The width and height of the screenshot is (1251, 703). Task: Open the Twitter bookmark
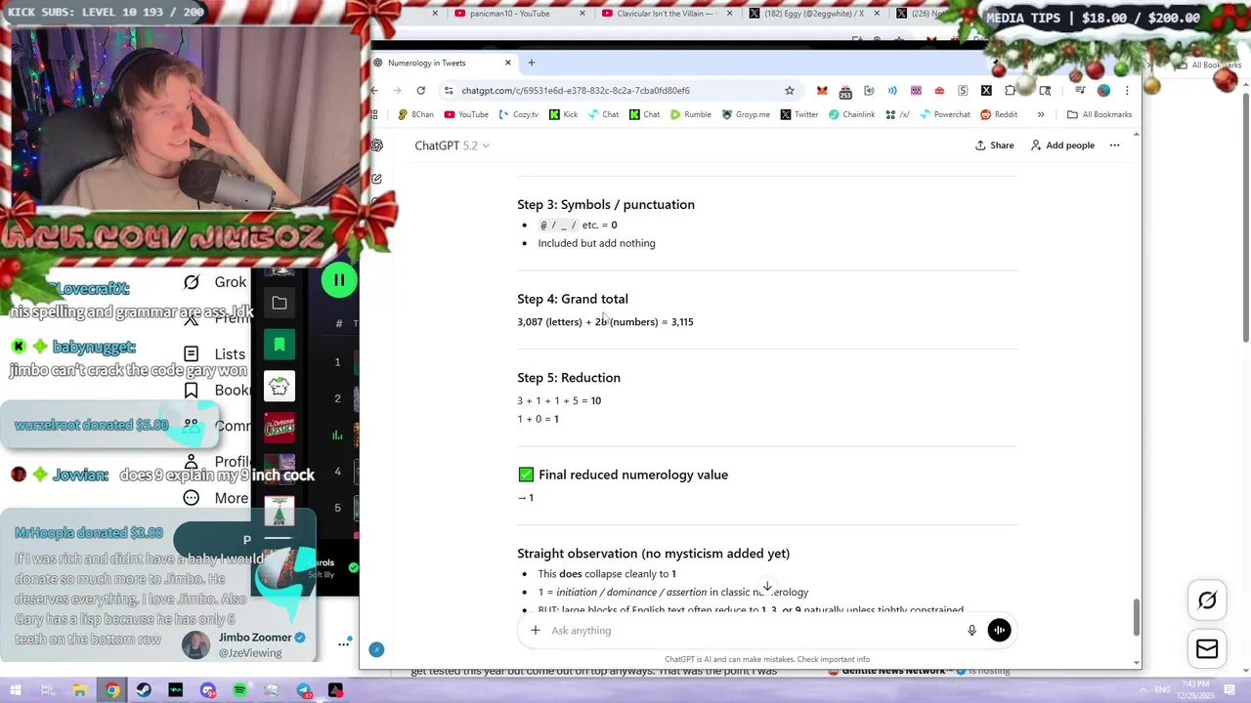coord(799,114)
